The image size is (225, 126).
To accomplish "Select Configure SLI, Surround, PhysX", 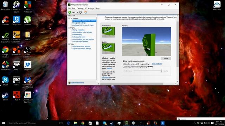I will (x=83, y=25).
